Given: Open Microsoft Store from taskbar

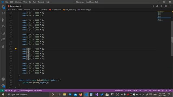Looking at the screenshot, I should [107, 95].
